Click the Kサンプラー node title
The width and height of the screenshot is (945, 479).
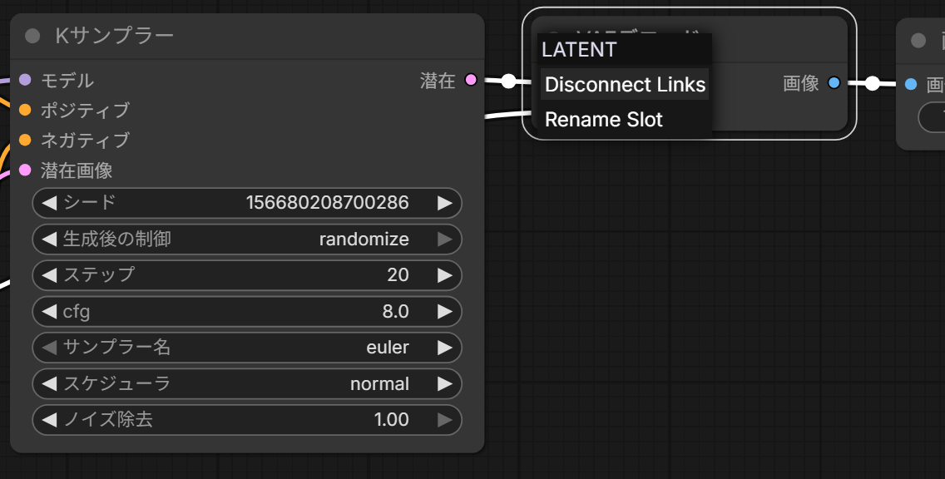coord(115,36)
